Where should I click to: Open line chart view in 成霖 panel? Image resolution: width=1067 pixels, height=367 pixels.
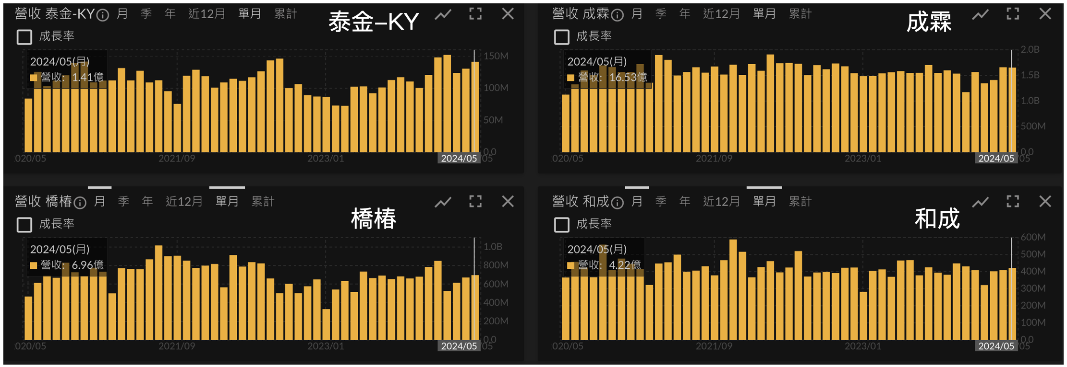point(980,14)
